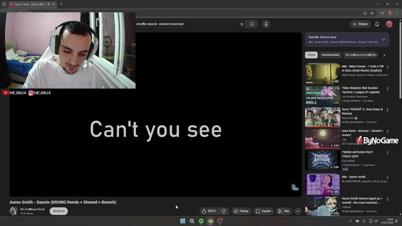
Task: Open TWERK ANTHOM video thumbnail
Action: coord(323,160)
